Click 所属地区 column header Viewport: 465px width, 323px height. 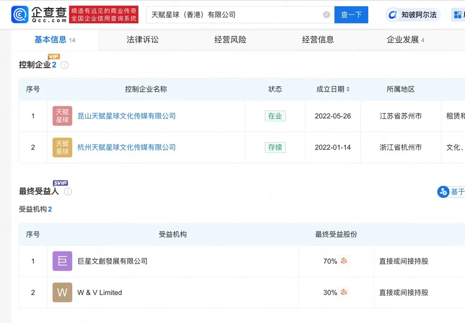click(401, 89)
